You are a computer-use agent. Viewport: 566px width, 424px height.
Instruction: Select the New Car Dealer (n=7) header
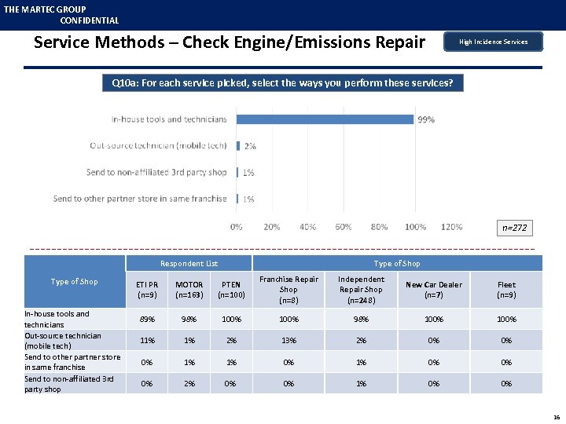point(433,290)
